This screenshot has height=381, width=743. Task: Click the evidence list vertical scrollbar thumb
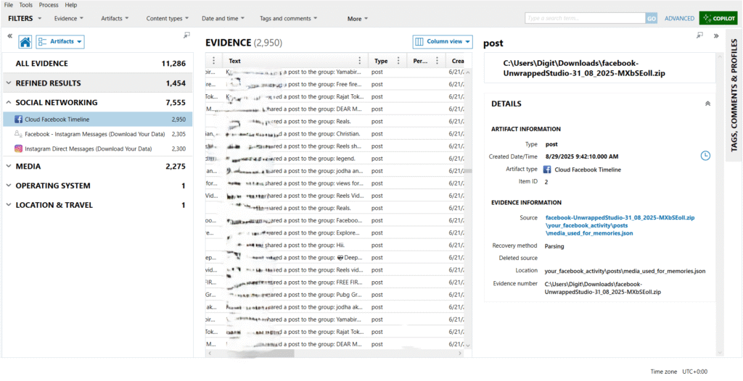click(x=468, y=172)
